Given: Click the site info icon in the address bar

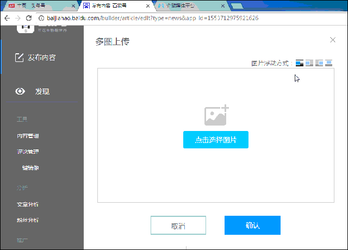Looking at the screenshot, I should tap(41, 18).
